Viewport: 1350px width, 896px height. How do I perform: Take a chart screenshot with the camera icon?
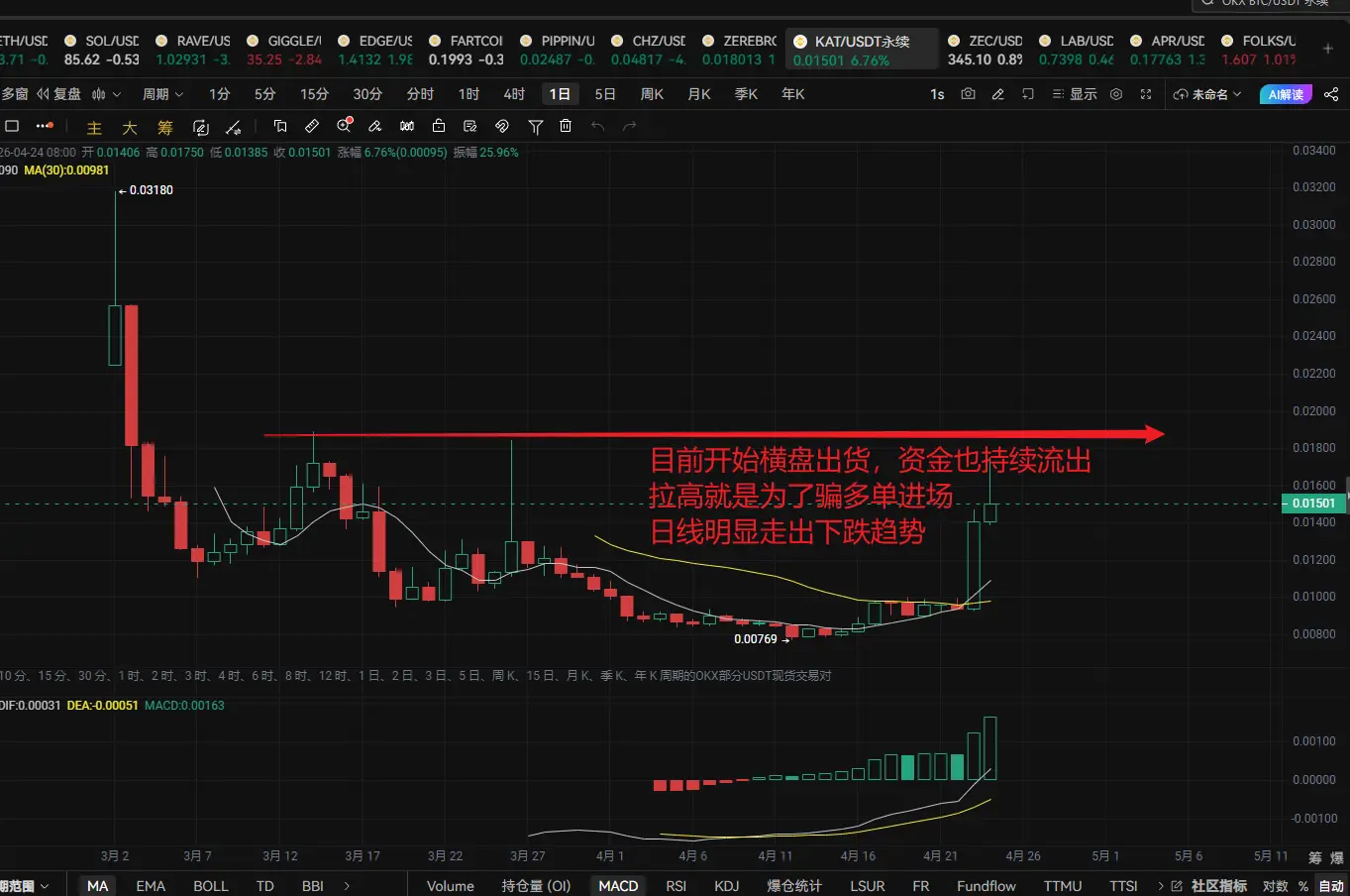tap(968, 94)
